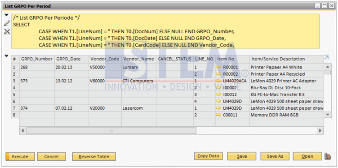Click the date cell 13.02.12
This screenshot has height=168, width=338.
click(71, 81)
